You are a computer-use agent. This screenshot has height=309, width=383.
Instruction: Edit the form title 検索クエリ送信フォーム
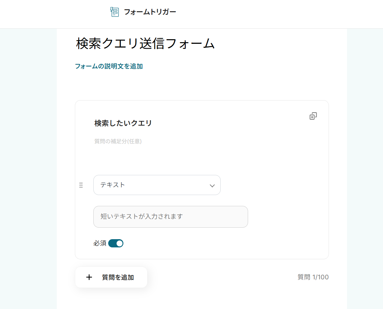pos(145,44)
